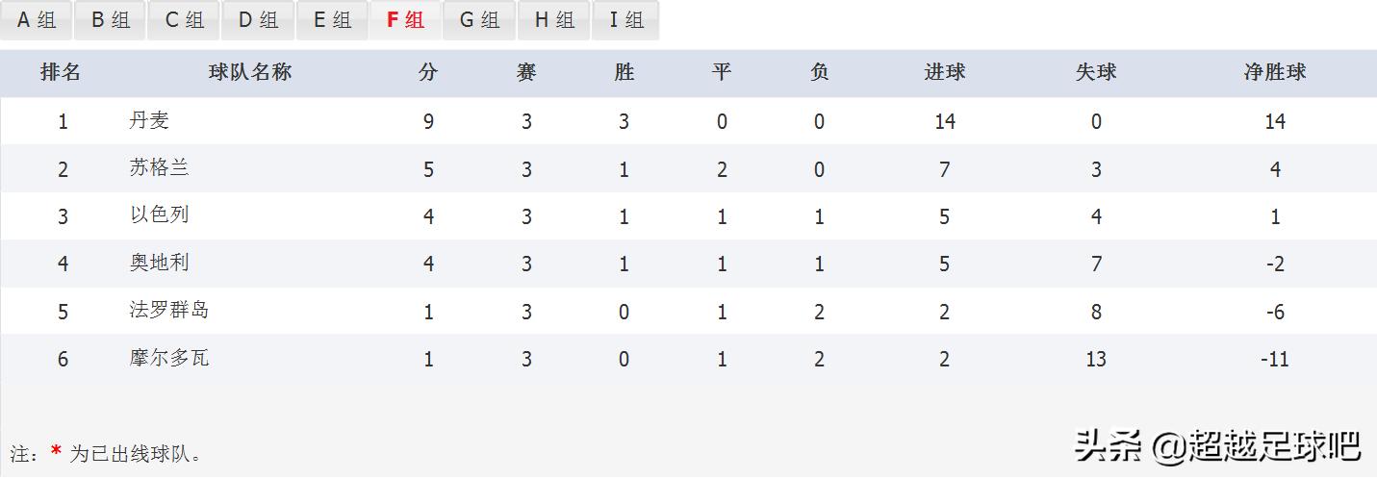Image resolution: width=1377 pixels, height=479 pixels.
Task: Select the 以色列 team name
Action: point(159,215)
